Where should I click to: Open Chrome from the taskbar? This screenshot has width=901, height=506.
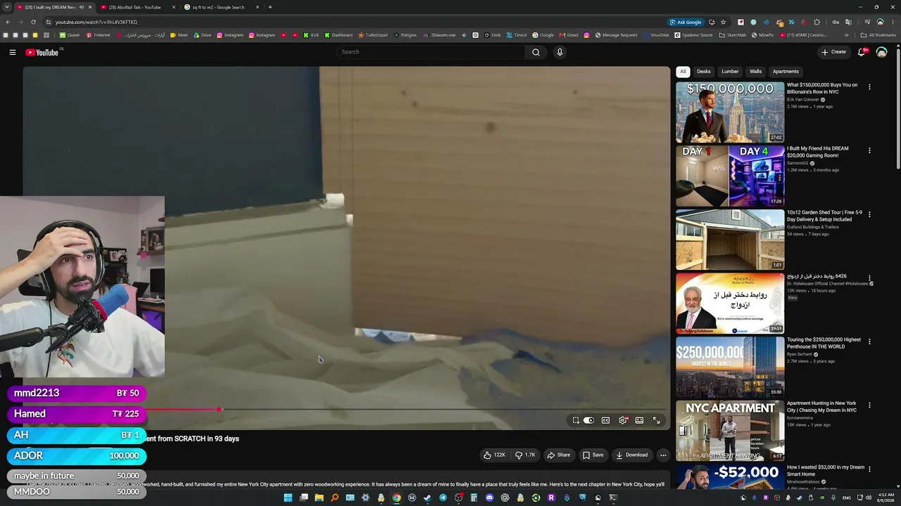[x=396, y=498]
